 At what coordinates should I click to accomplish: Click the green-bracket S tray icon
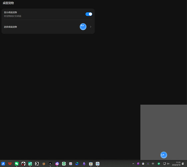[148, 164]
